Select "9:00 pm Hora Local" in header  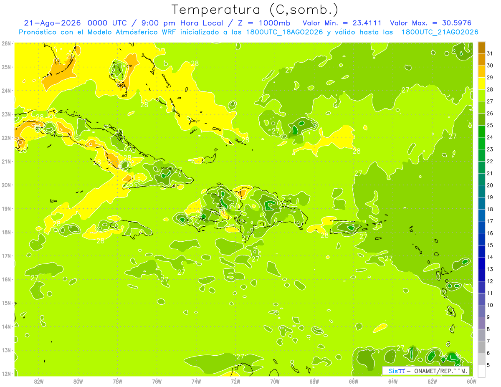[182, 23]
